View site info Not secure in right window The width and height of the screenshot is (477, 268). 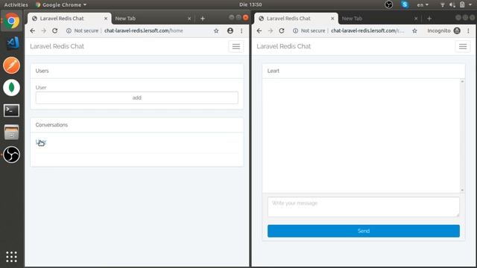[309, 31]
